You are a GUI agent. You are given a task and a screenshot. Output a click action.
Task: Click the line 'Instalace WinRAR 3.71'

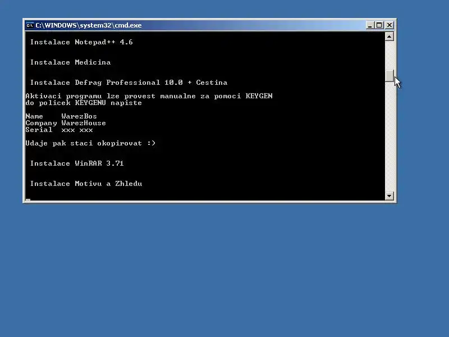click(x=77, y=163)
